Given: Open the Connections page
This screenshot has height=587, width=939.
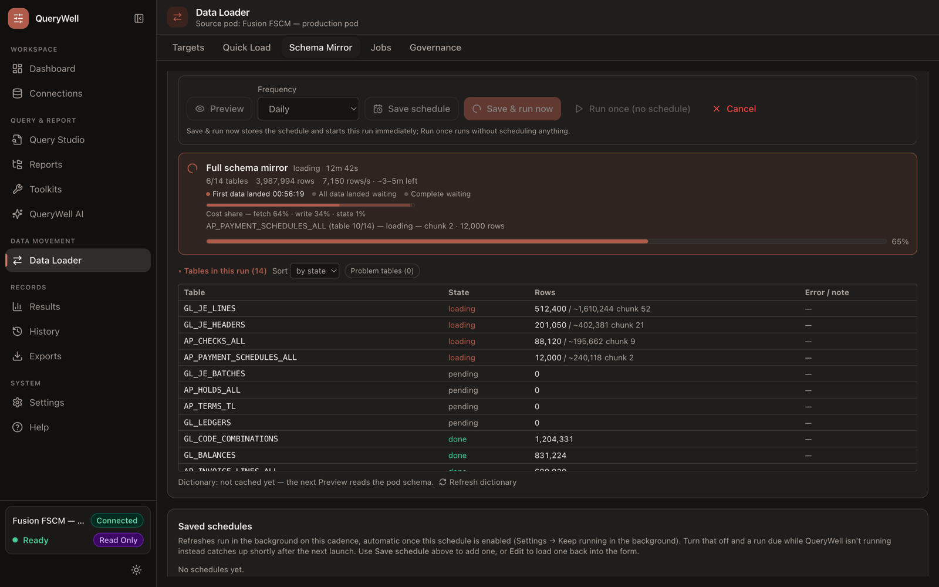Looking at the screenshot, I should click(x=77, y=93).
